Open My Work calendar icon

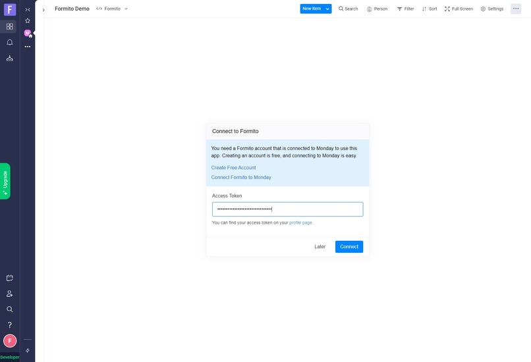(x=10, y=278)
